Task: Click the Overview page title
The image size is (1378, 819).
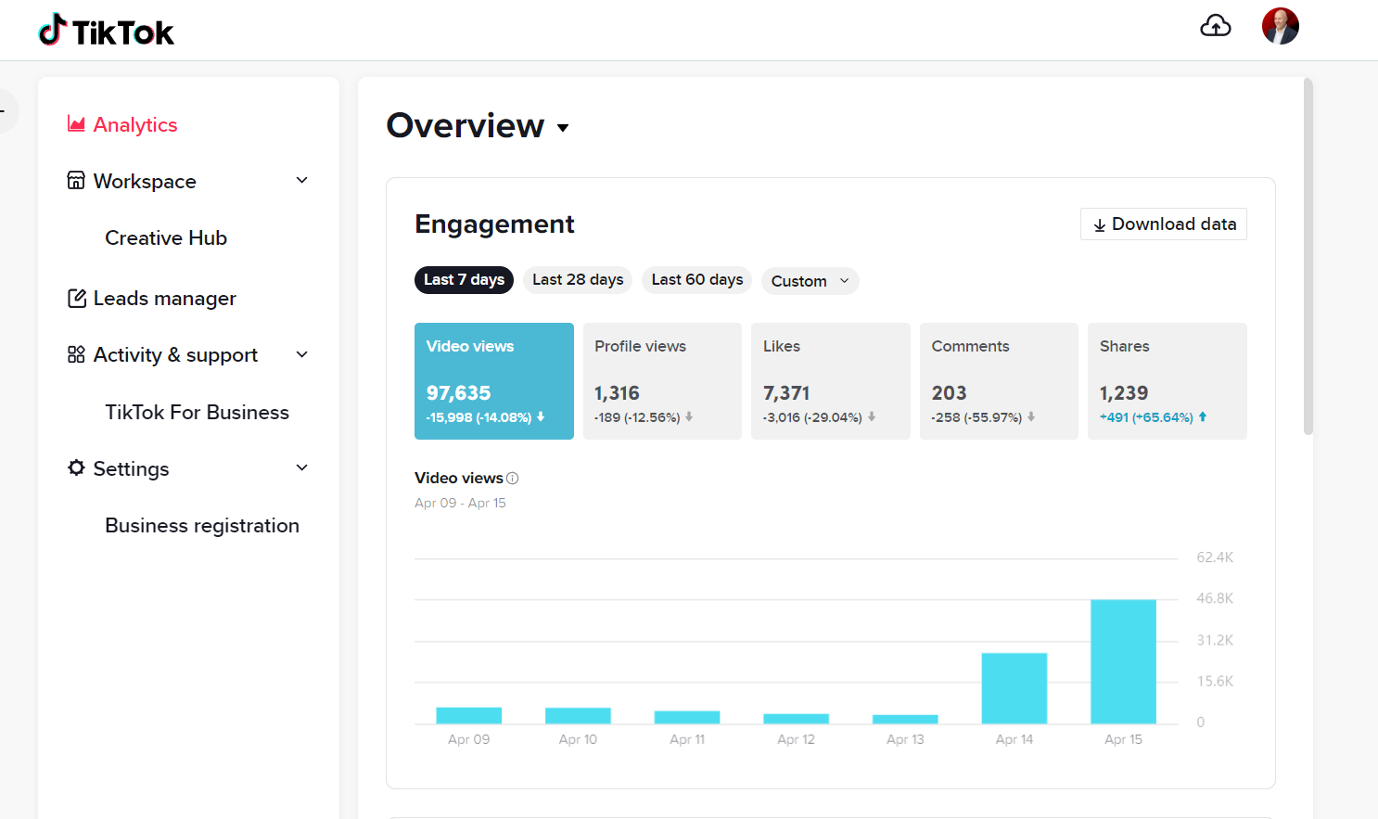Action: [x=466, y=125]
